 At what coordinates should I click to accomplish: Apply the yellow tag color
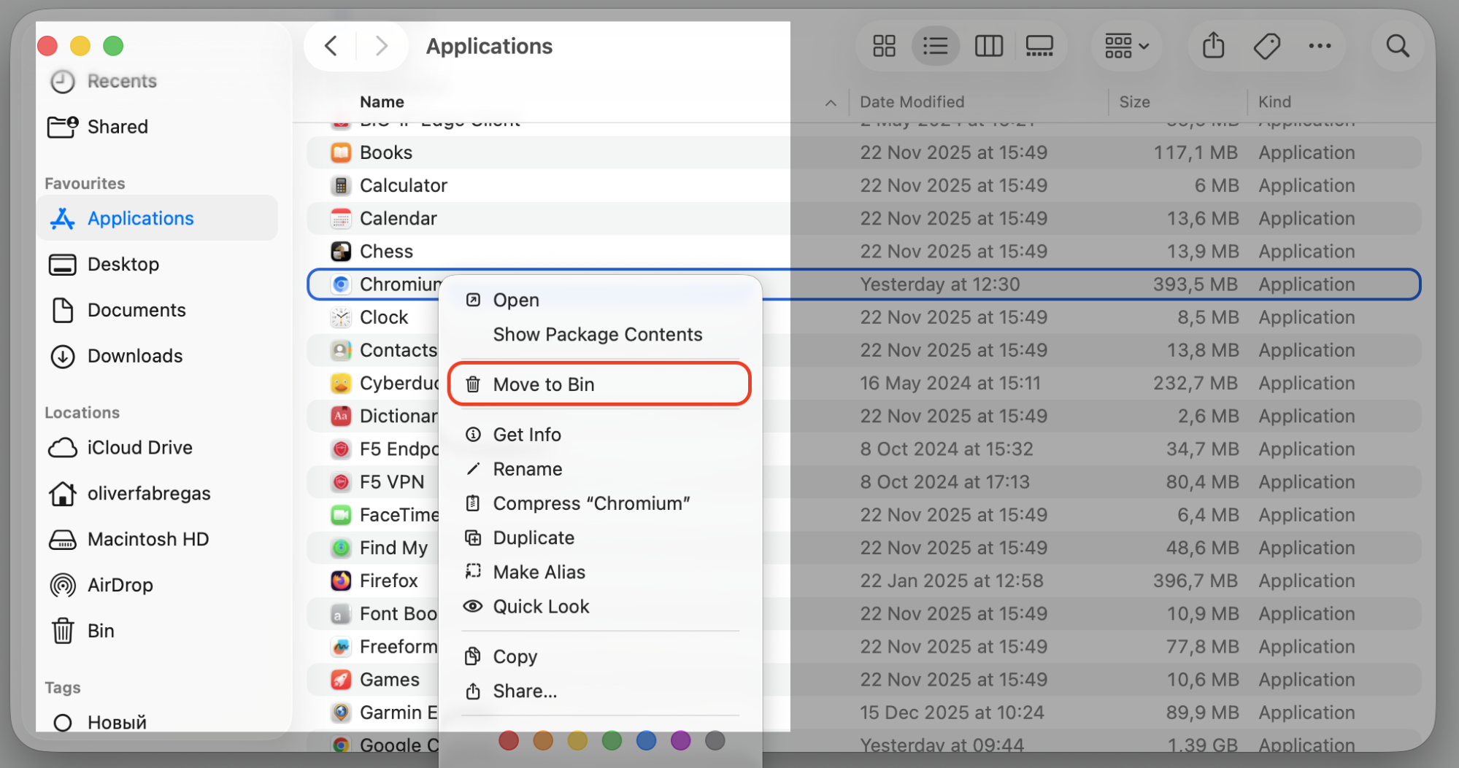577,741
